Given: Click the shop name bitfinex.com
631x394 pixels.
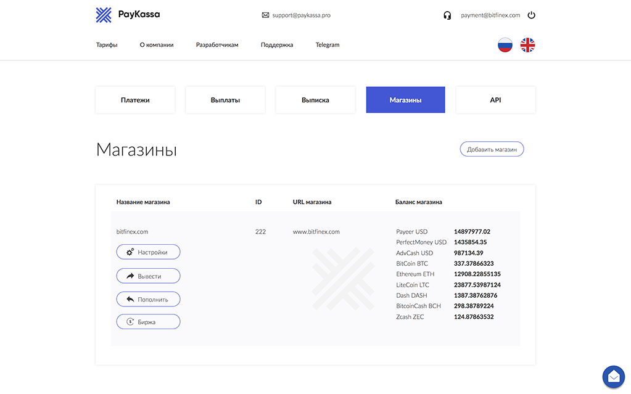Looking at the screenshot, I should pyautogui.click(x=132, y=232).
